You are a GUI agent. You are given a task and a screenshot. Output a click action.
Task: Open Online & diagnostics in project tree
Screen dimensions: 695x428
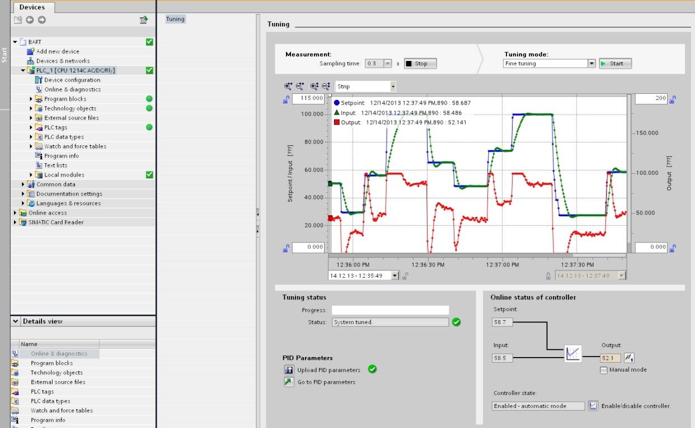(x=73, y=89)
